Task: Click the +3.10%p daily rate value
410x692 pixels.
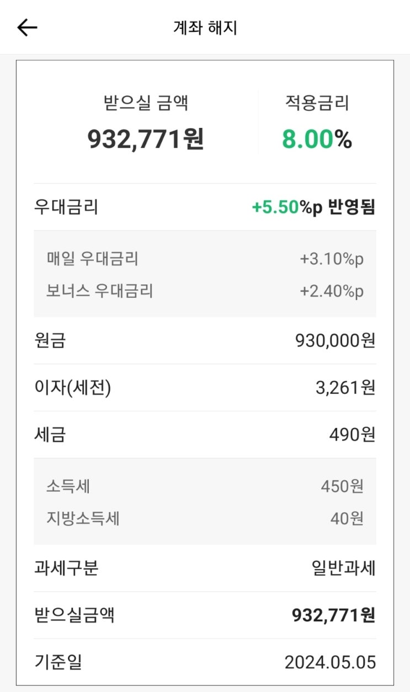Action: [332, 259]
